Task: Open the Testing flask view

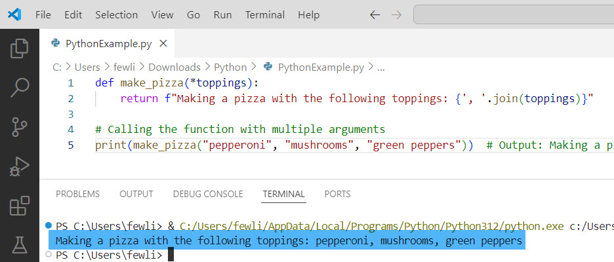Action: click(20, 245)
